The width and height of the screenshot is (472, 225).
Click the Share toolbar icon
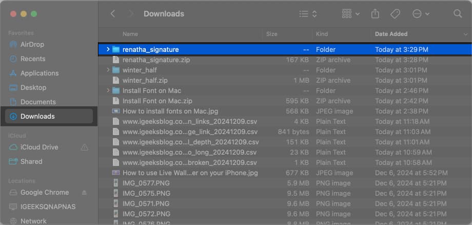coord(375,14)
